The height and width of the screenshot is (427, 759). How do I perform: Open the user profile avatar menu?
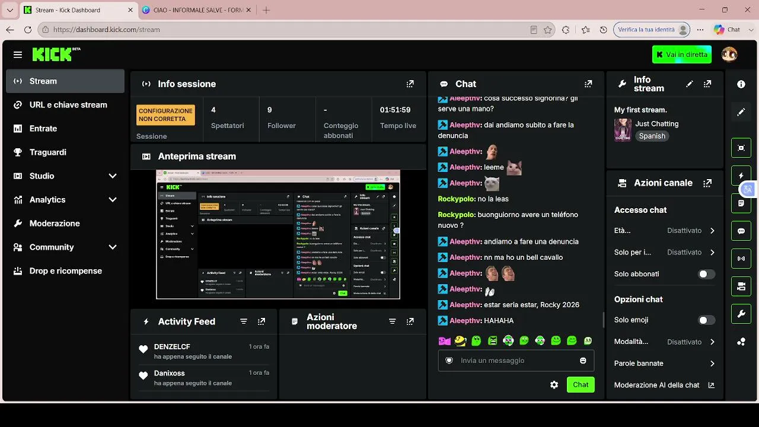729,55
